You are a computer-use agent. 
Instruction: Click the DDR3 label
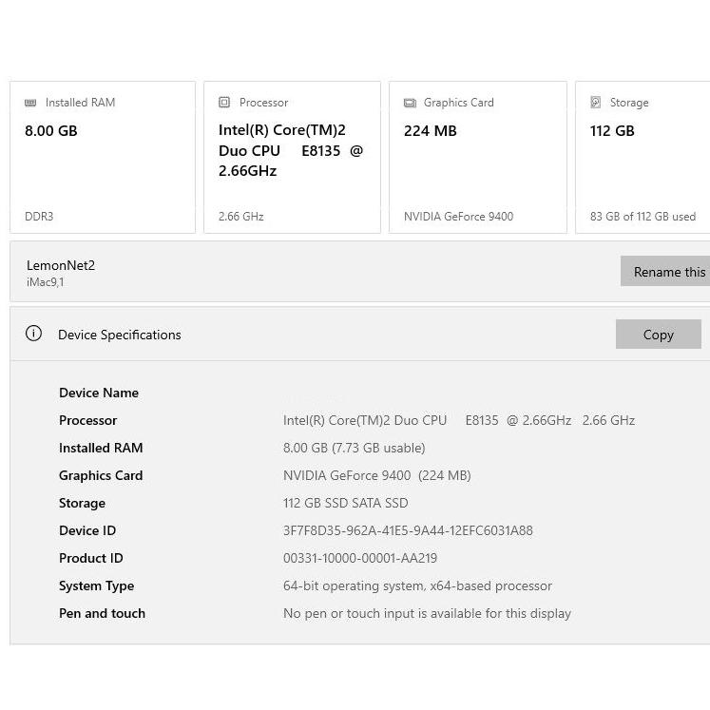click(x=39, y=217)
